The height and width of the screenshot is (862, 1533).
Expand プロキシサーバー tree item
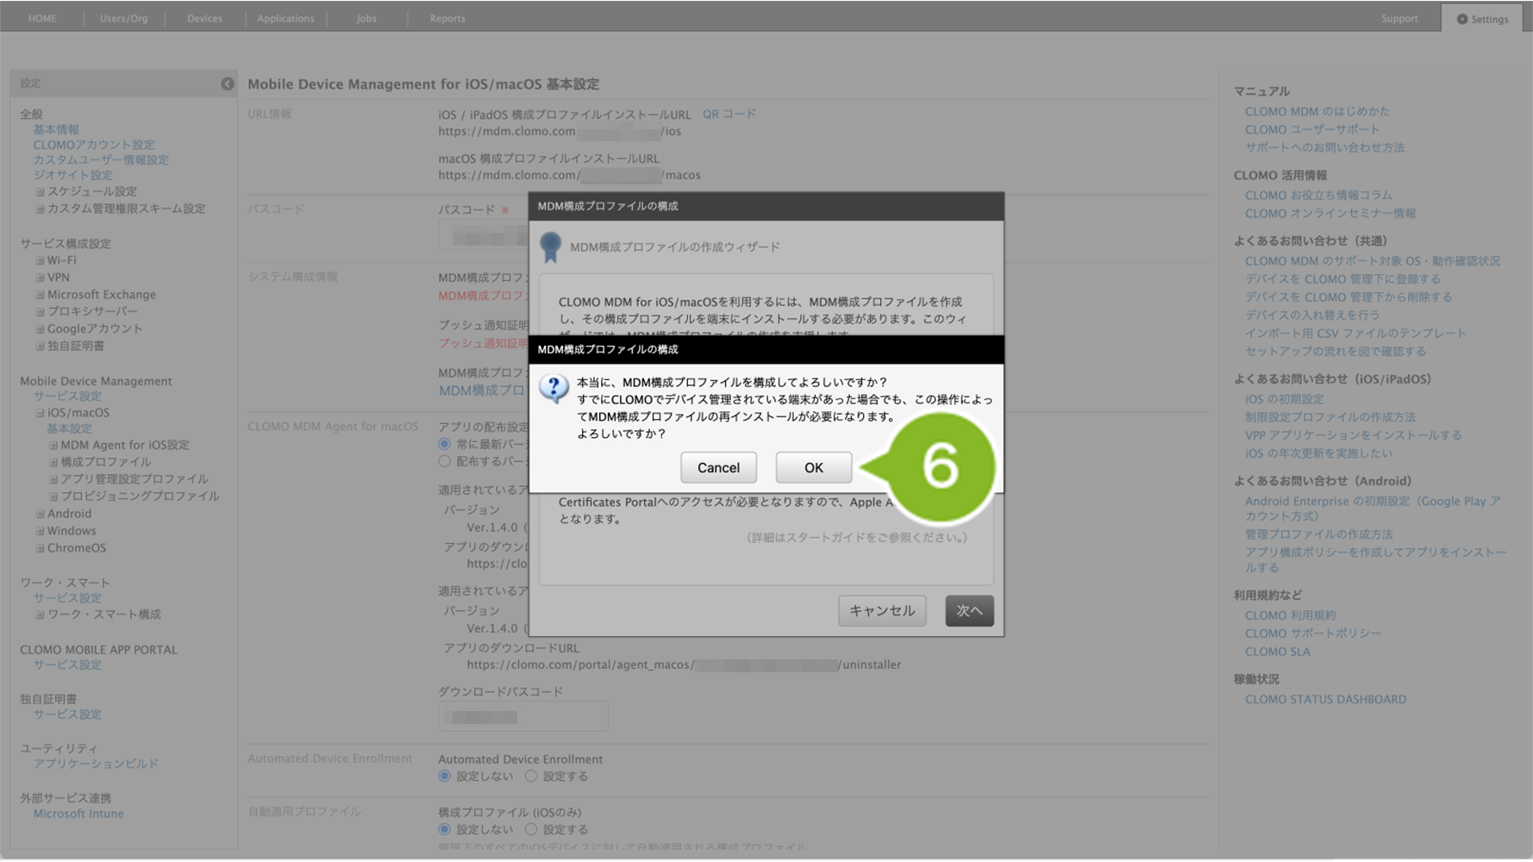click(x=40, y=311)
